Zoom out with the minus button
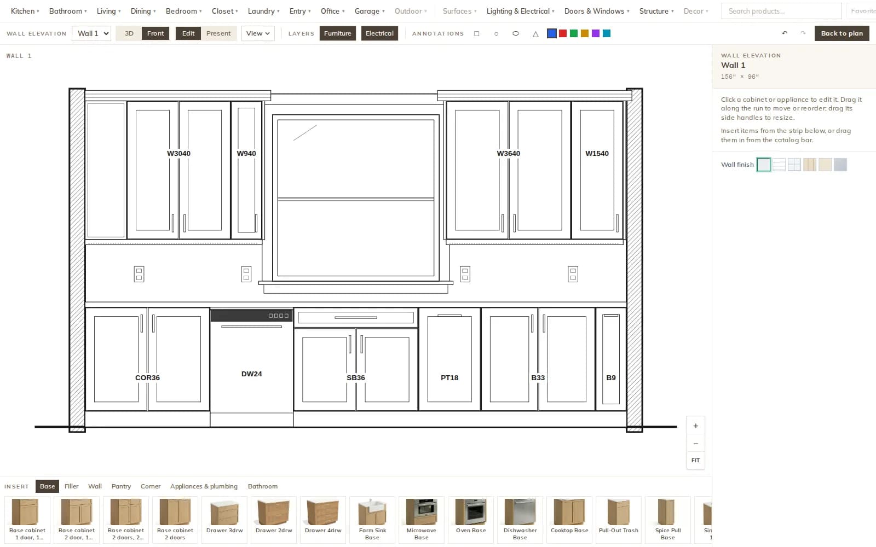Screen dimensions: 876x547 pyautogui.click(x=695, y=443)
